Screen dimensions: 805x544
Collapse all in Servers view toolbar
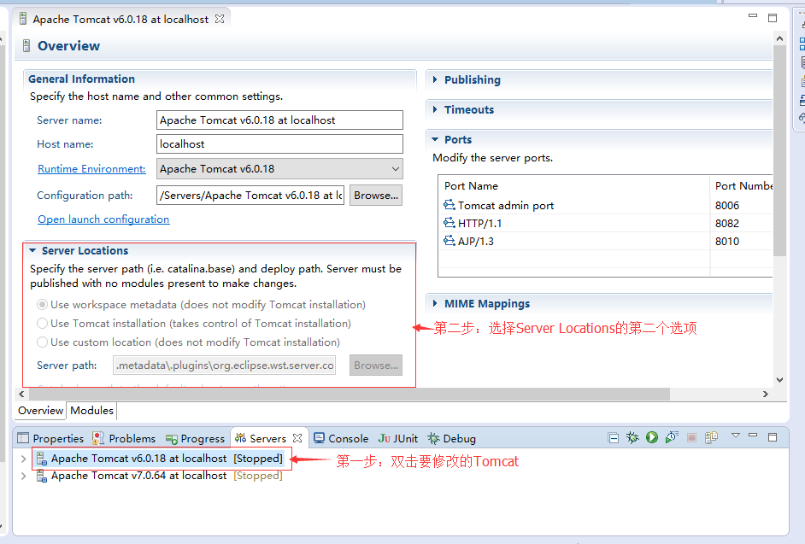click(x=613, y=438)
